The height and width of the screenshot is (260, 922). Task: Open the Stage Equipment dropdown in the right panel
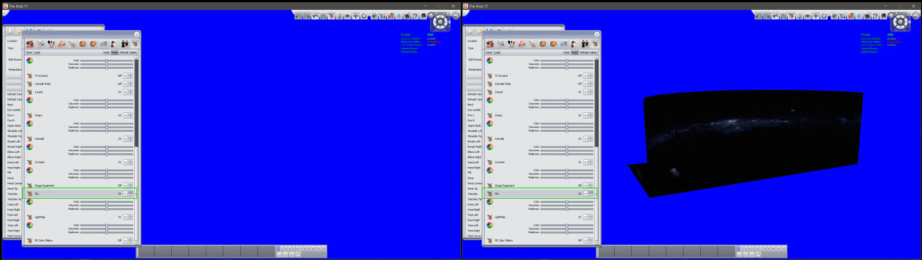[x=585, y=186]
